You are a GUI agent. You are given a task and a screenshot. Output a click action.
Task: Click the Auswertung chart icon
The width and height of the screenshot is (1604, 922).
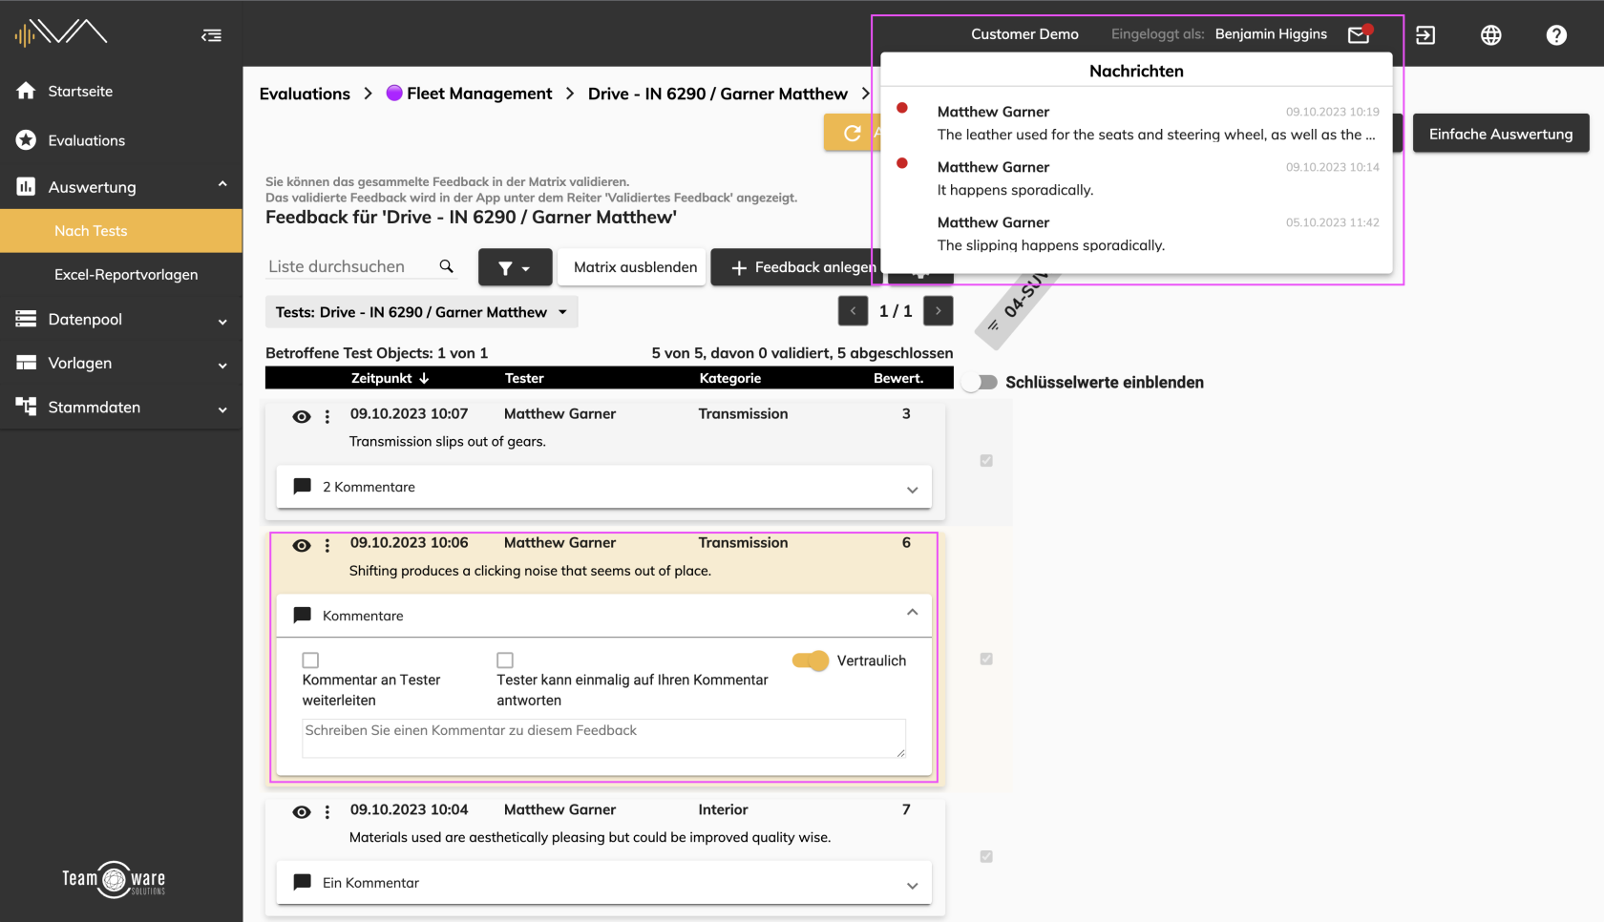(26, 187)
